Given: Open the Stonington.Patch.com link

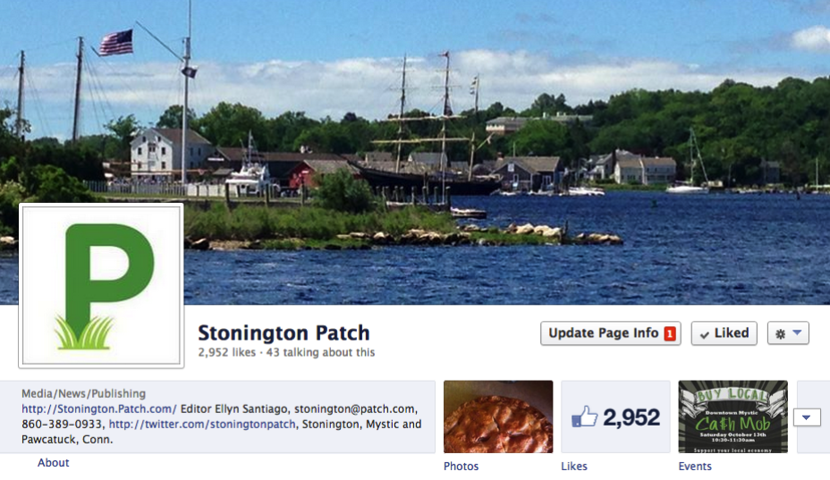Looking at the screenshot, I should (x=99, y=408).
